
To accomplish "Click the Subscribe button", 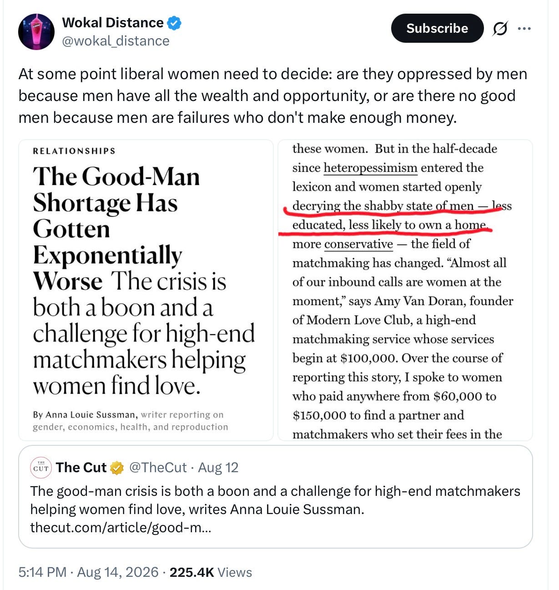I will 437,28.
